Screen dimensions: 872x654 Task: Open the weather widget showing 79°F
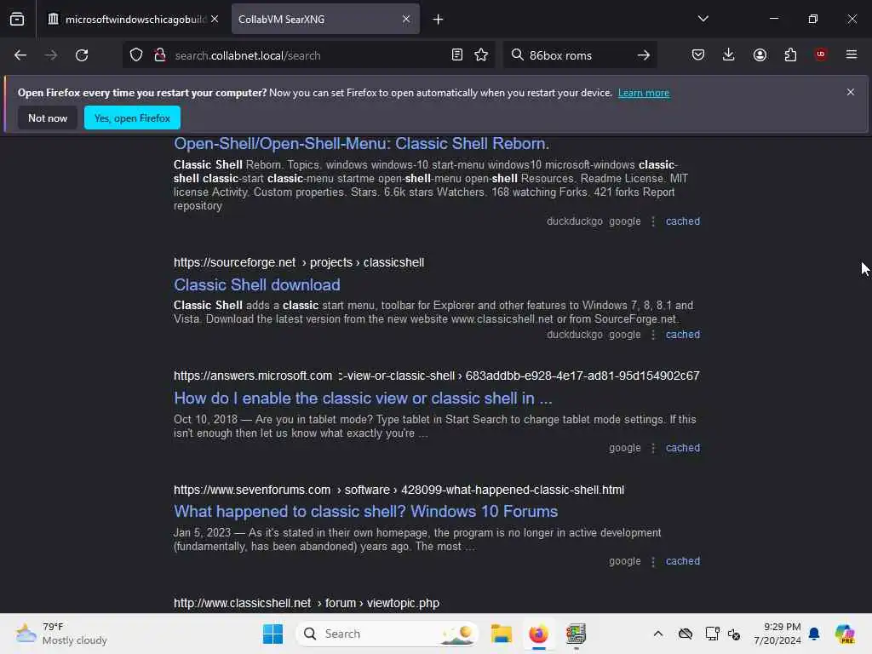pos(61,634)
